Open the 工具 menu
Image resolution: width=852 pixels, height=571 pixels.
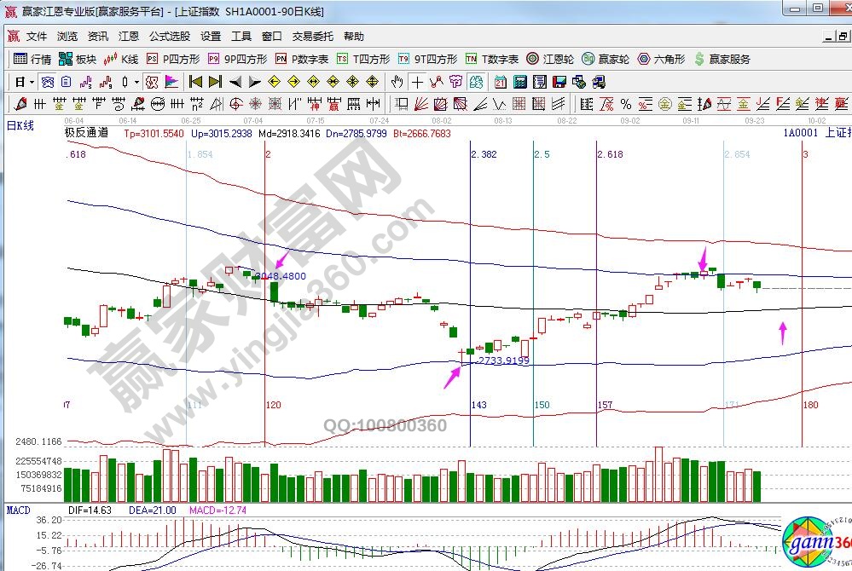[241, 37]
